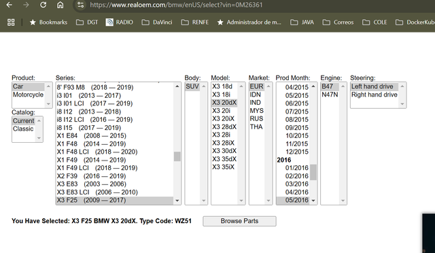
Task: Open the DockerKub bookmark folder
Action: pos(415,22)
